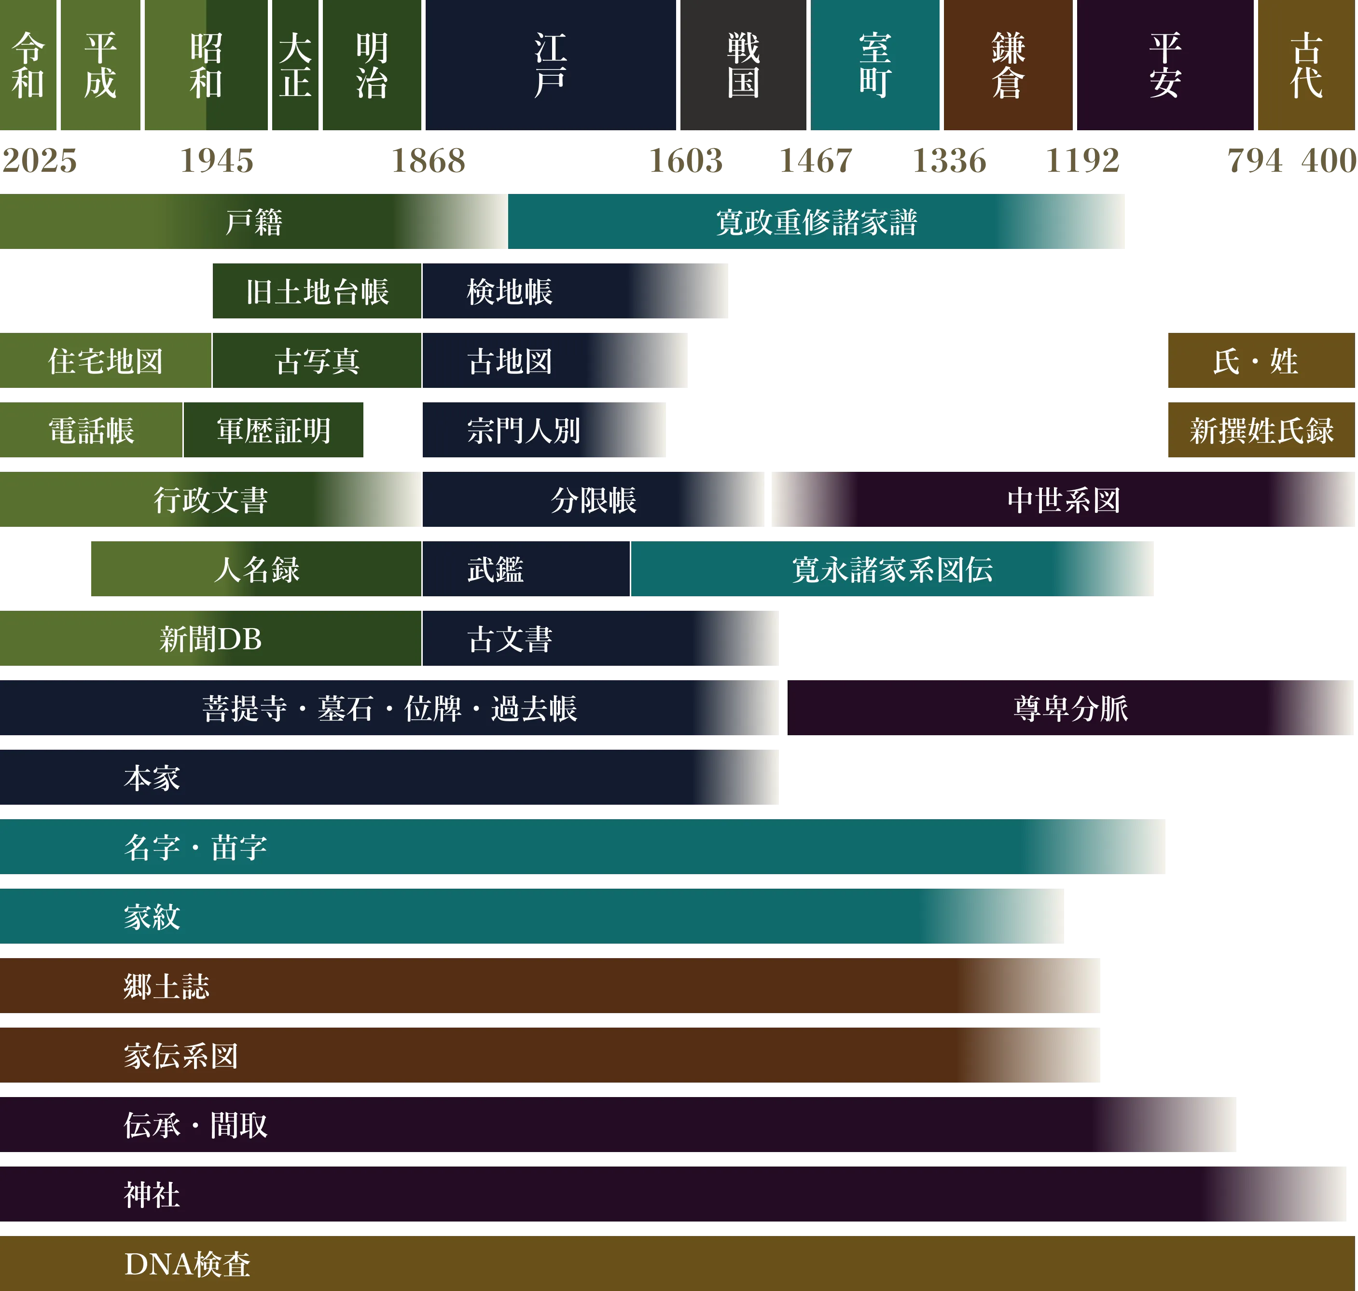The height and width of the screenshot is (1291, 1358).
Task: Select the 室町 era block
Action: coord(875,65)
